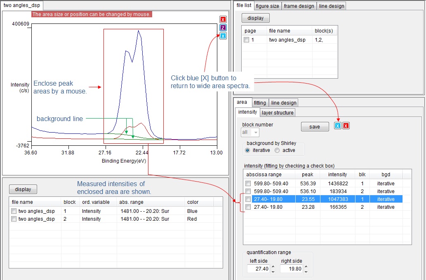Click display button above measured intensities table
The width and height of the screenshot is (426, 280).
tap(23, 189)
